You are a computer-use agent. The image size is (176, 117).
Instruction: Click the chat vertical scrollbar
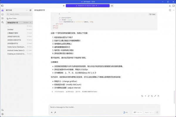174,97
